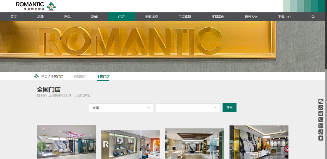Click the darkest green swatch at top right
This screenshot has height=159, width=327.
click(x=322, y=6)
